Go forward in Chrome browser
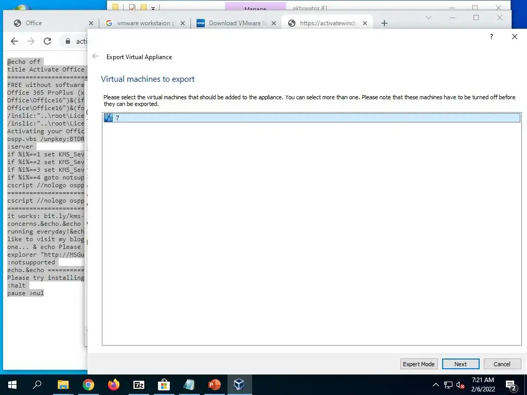 click(30, 41)
